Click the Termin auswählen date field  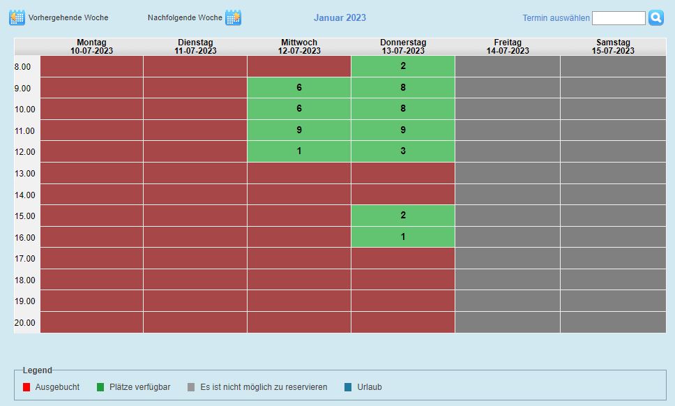tap(619, 18)
